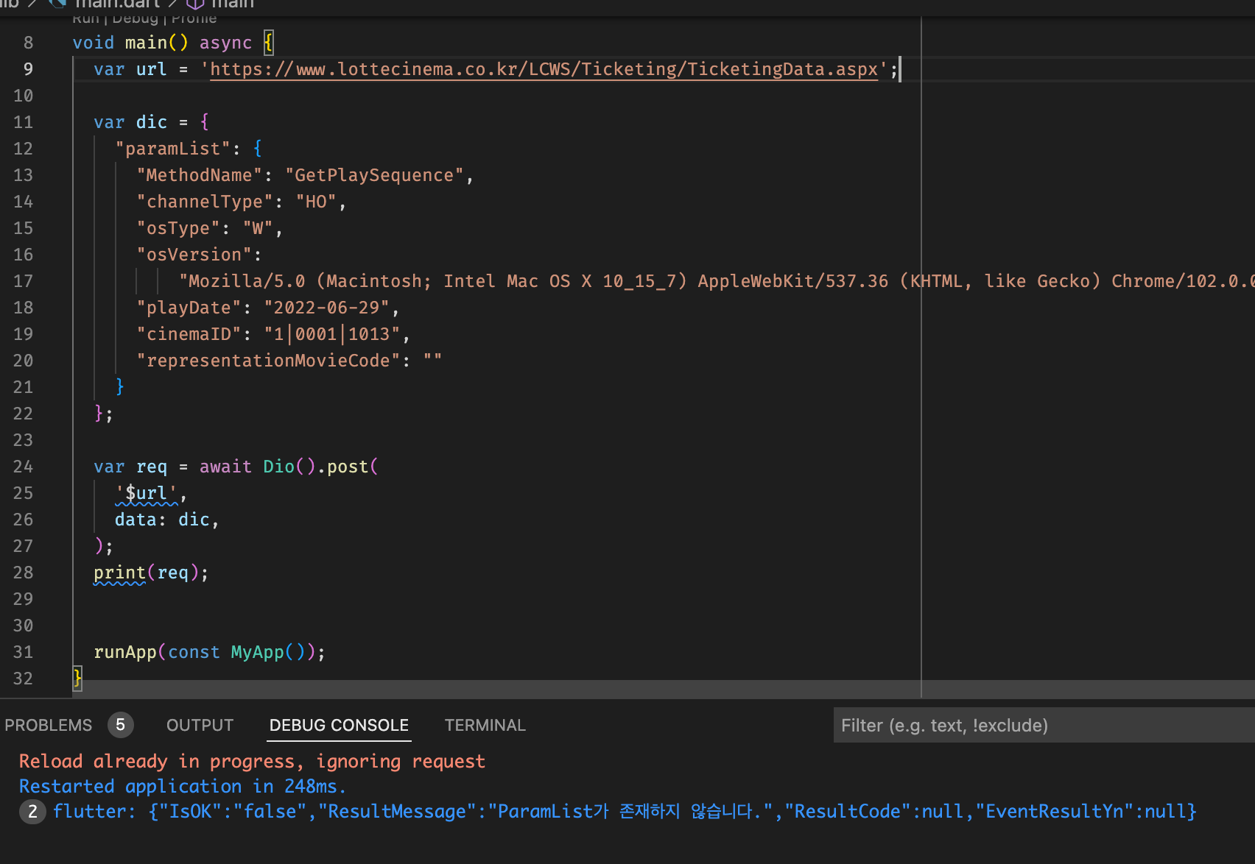Select the DEBUG CONSOLE tab

coord(339,725)
